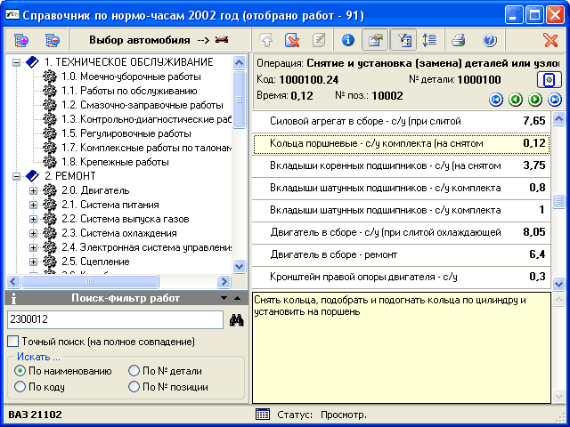Open help with the question mark icon
This screenshot has width=570, height=427.
click(489, 40)
